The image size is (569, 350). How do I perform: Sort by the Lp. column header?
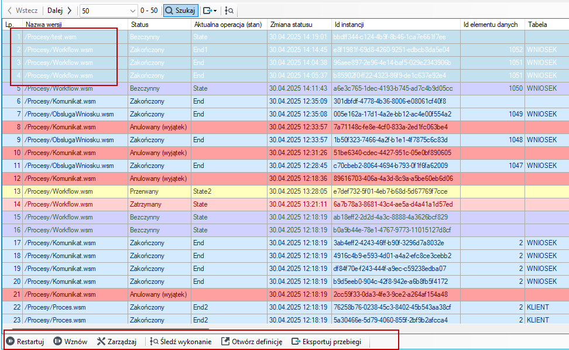pos(12,25)
